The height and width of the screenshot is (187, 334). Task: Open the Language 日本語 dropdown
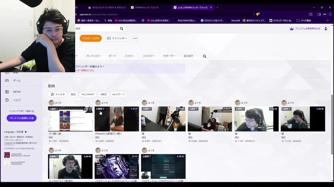(x=16, y=132)
